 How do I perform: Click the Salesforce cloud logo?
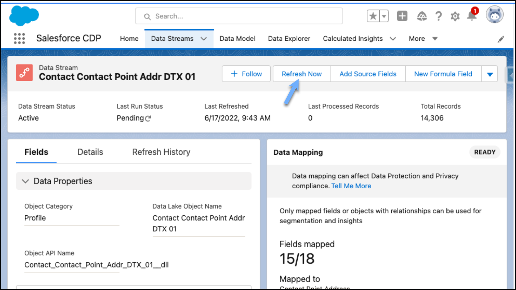pyautogui.click(x=24, y=16)
